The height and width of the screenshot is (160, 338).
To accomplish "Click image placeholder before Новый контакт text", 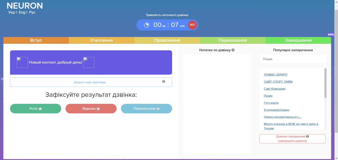I will coord(22,63).
